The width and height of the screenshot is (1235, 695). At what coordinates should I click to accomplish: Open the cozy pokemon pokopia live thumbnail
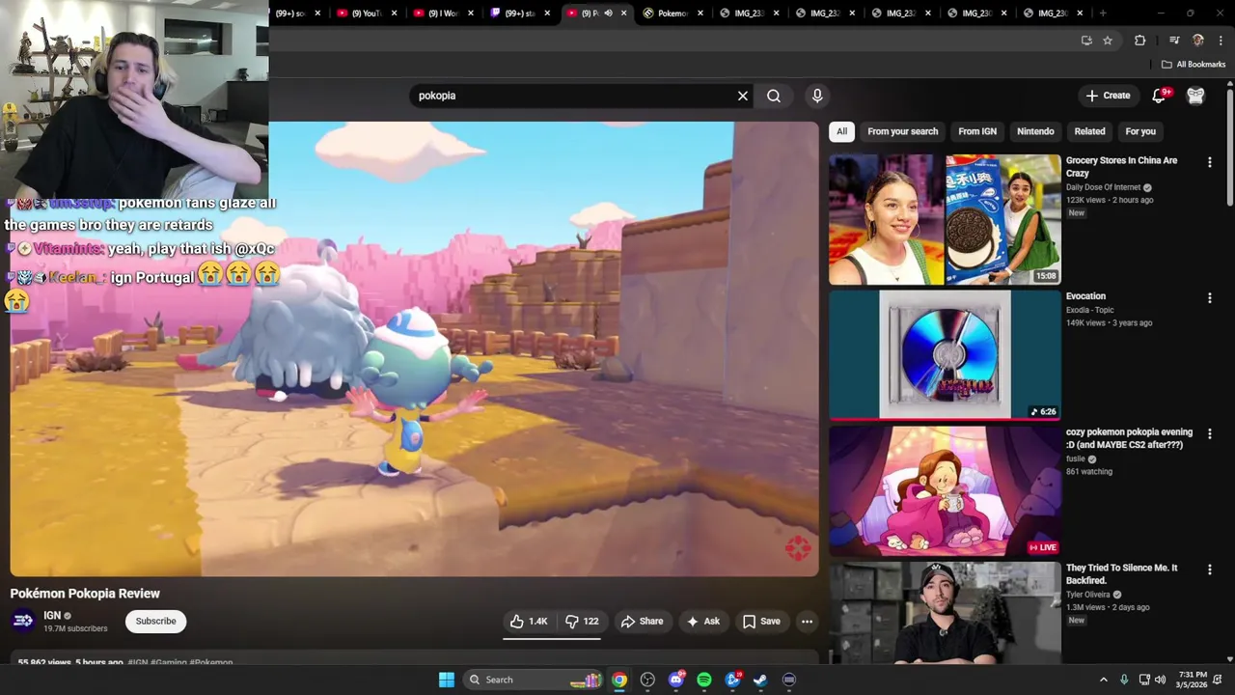[x=945, y=491]
